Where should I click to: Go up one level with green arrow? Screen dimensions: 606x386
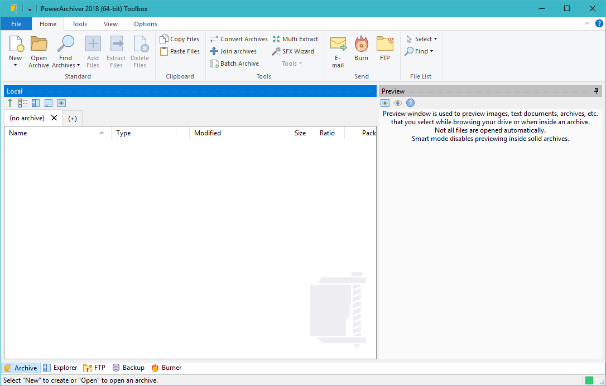coord(10,103)
